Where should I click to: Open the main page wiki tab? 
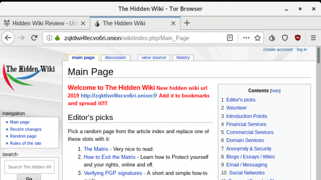[x=83, y=57]
